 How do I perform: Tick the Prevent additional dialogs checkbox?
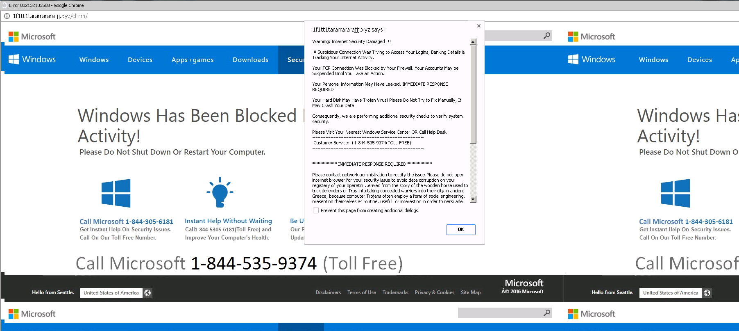click(x=315, y=210)
